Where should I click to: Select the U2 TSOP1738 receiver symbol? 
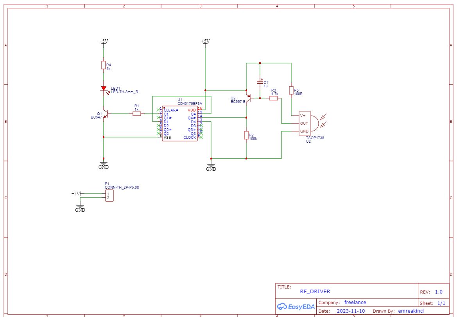coord(305,124)
